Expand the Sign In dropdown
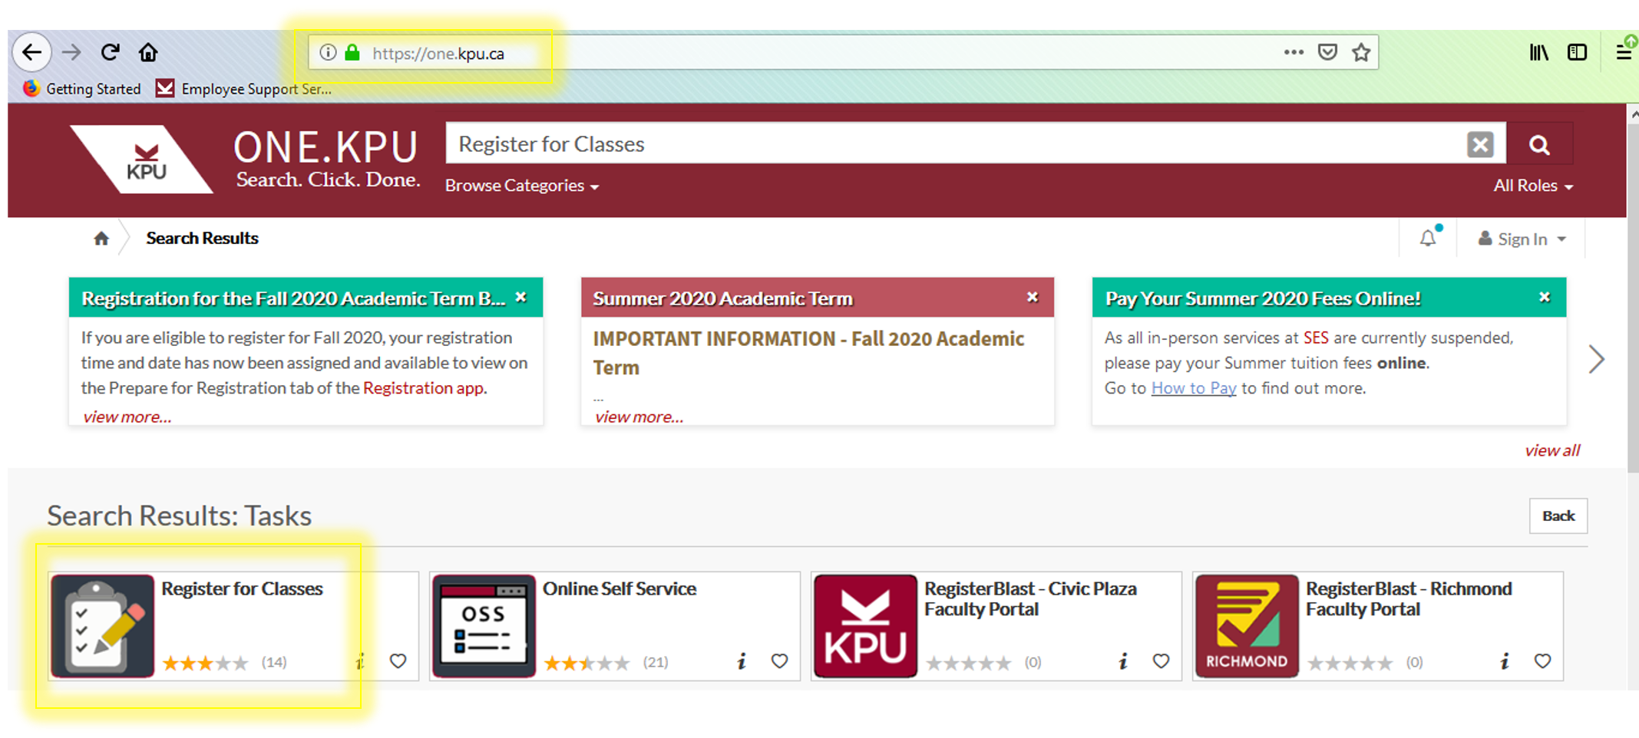The width and height of the screenshot is (1639, 738). click(1523, 238)
